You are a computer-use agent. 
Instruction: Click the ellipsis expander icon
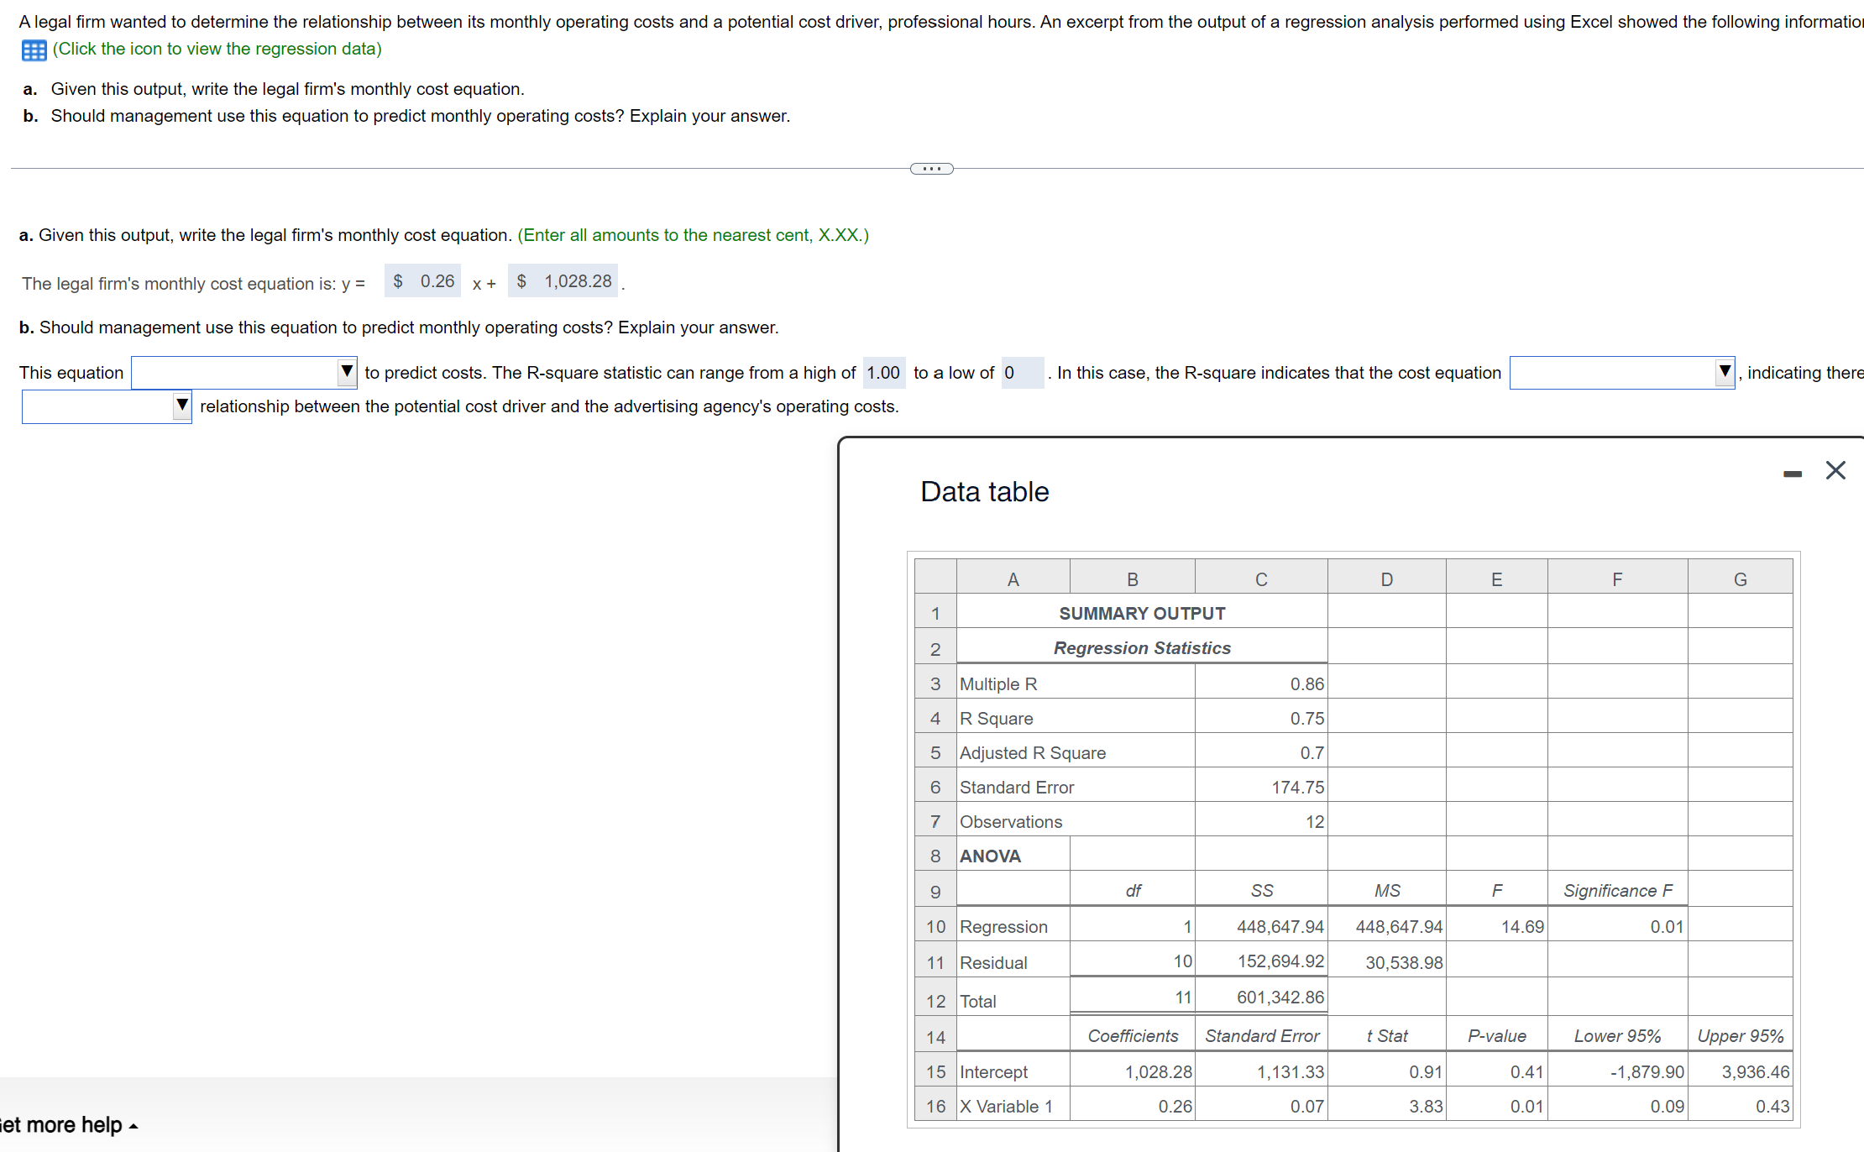[931, 169]
